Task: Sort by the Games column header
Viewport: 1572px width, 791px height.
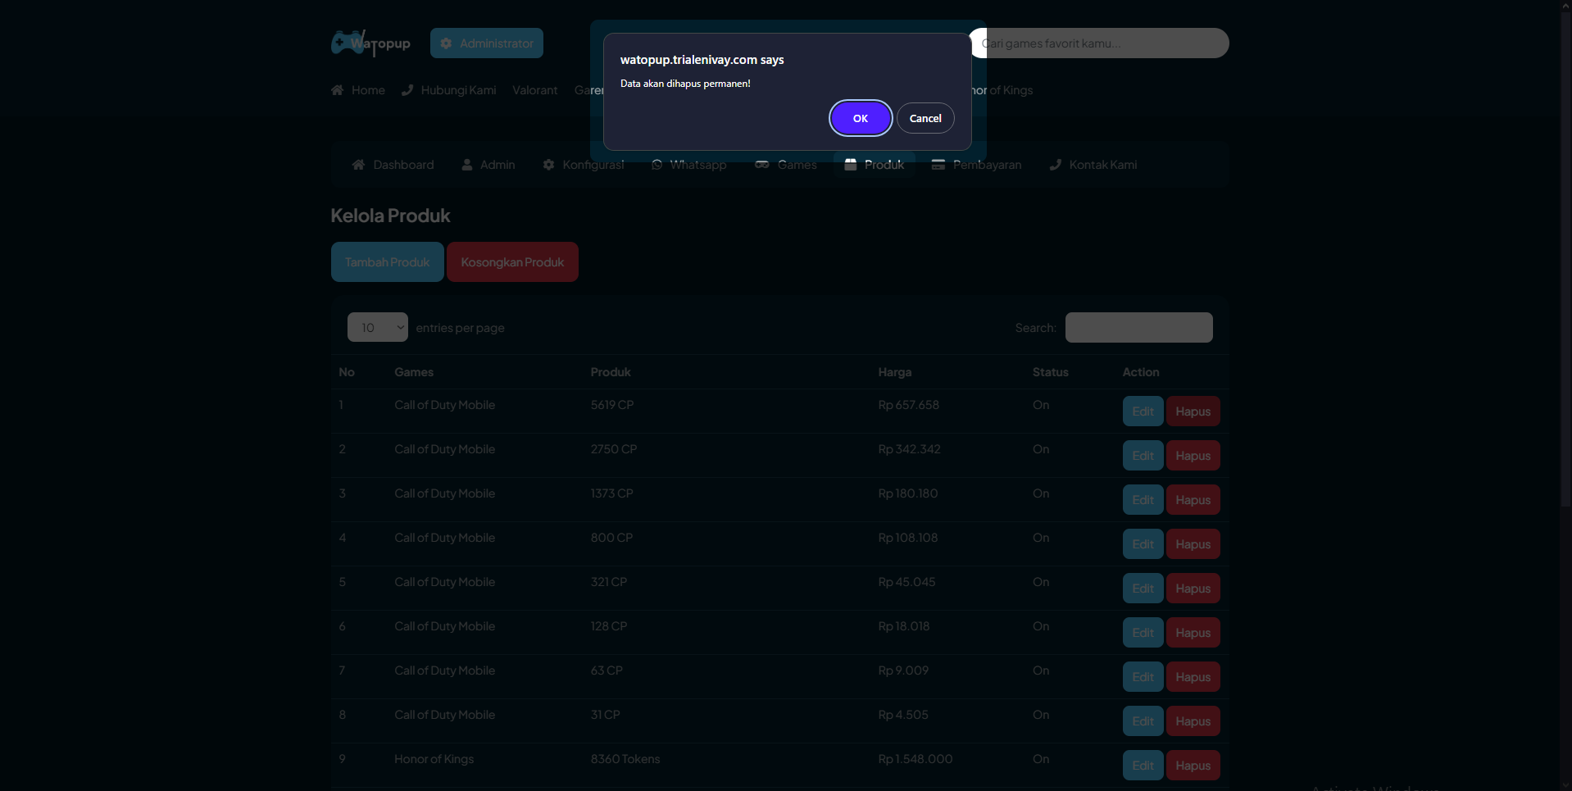Action: pos(414,372)
